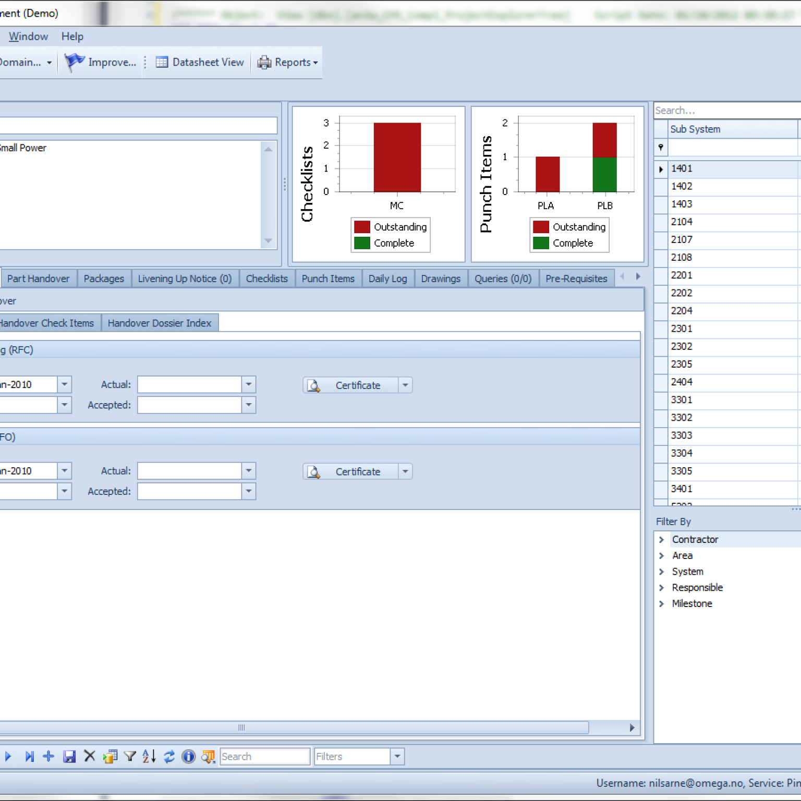
Task: Expand the Responsible filter
Action: (x=661, y=588)
